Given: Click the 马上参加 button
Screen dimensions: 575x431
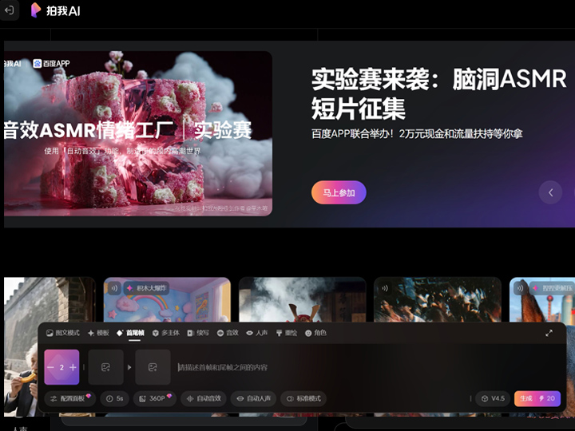Looking at the screenshot, I should click(x=339, y=192).
